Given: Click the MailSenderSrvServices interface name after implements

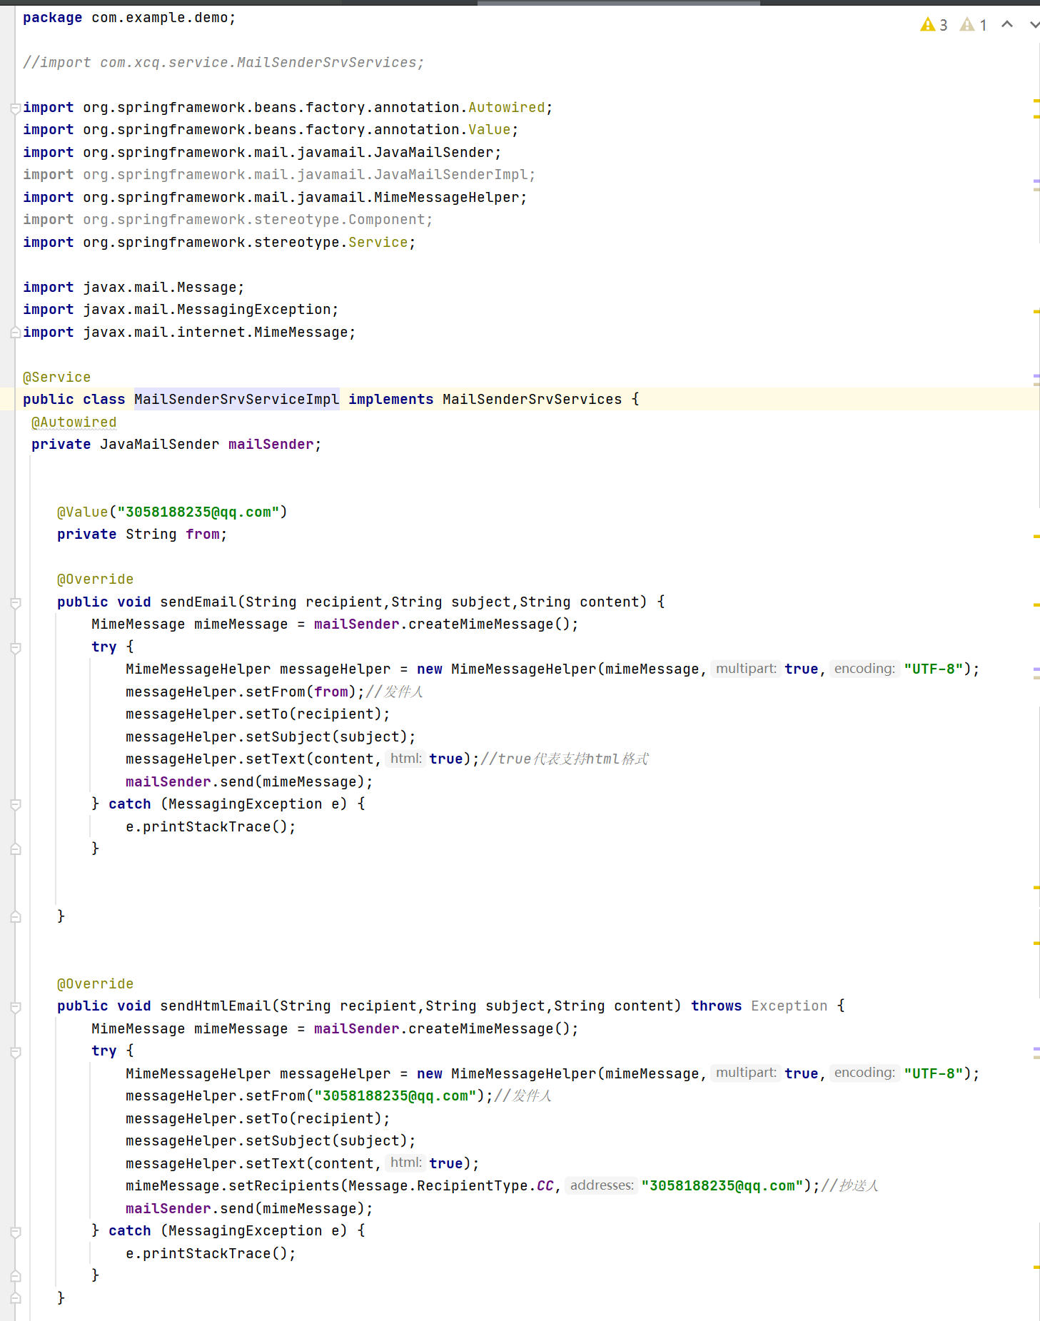Looking at the screenshot, I should click(532, 399).
